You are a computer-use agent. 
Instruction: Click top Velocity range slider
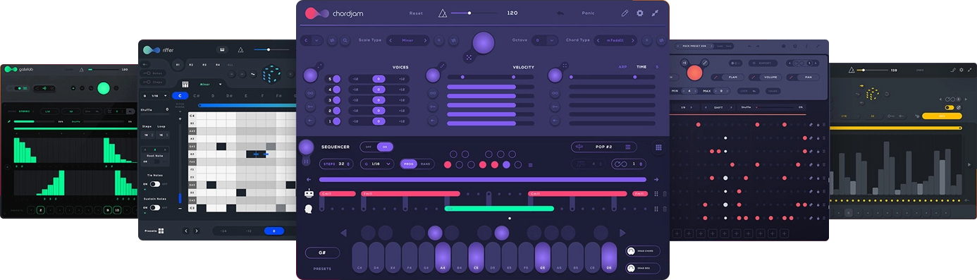(x=491, y=76)
